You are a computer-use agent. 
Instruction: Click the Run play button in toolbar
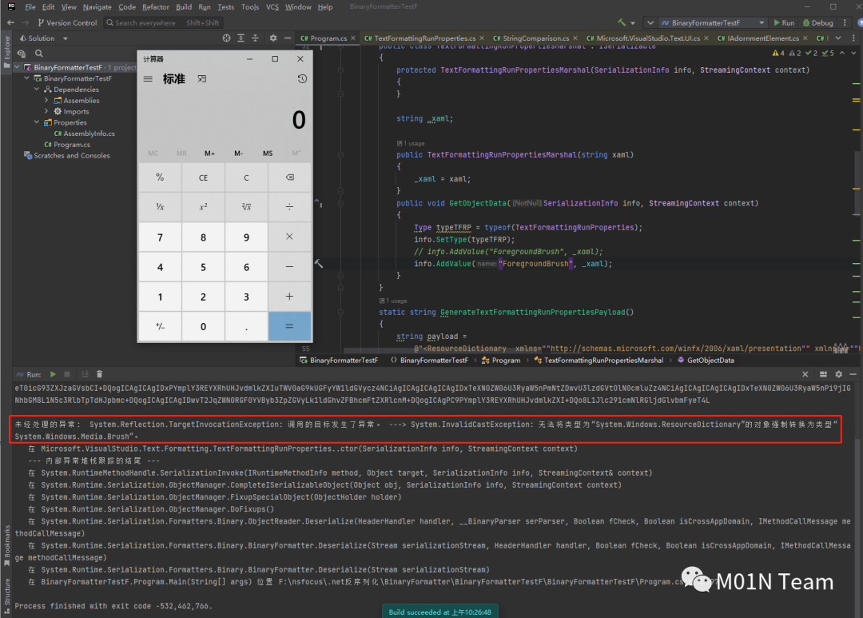784,22
